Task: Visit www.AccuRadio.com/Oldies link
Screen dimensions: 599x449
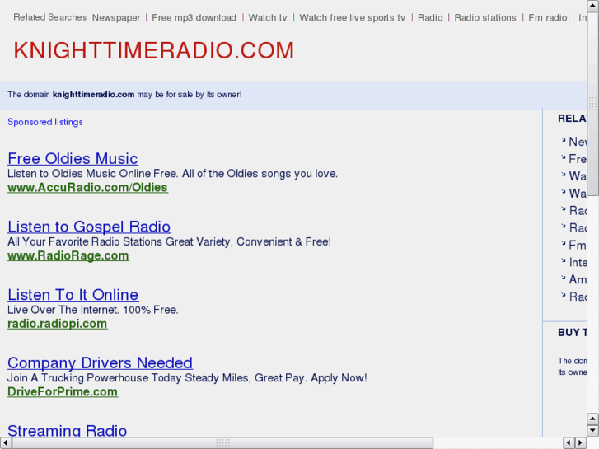Action: (87, 188)
